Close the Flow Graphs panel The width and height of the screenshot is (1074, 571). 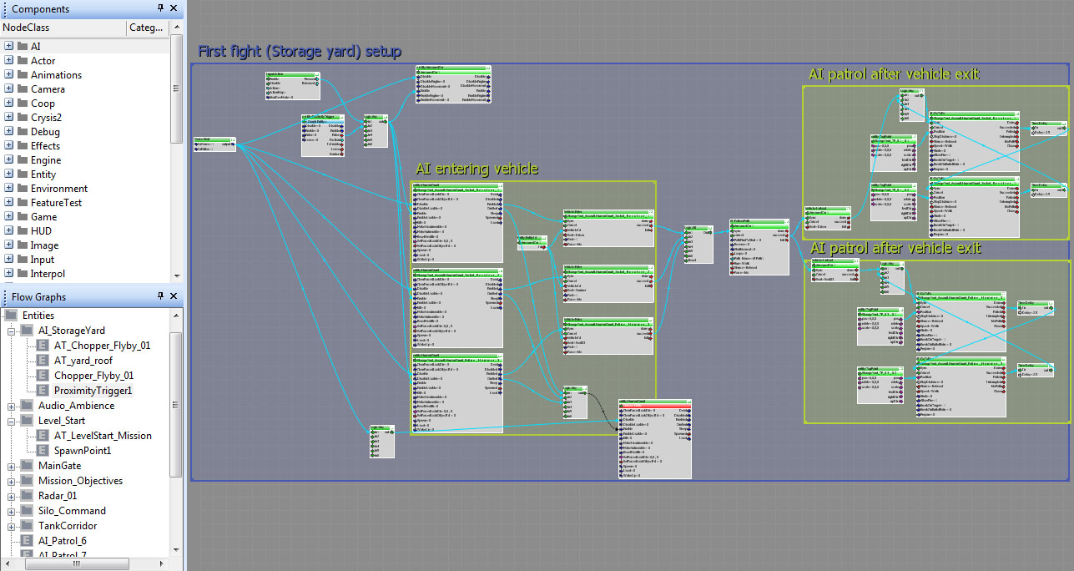tap(174, 296)
